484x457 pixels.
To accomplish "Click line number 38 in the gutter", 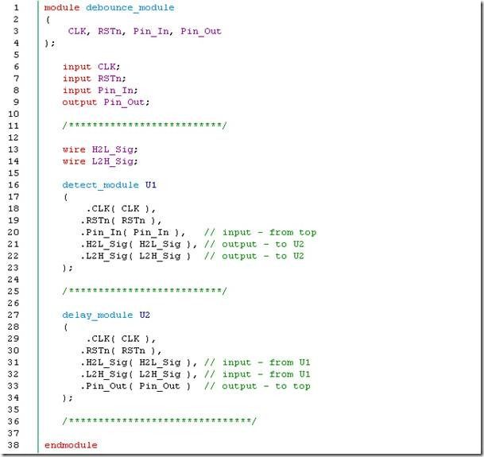I will tap(14, 445).
